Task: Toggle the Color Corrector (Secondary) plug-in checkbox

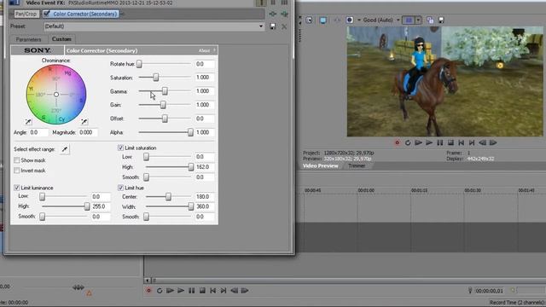Action: 47,14
